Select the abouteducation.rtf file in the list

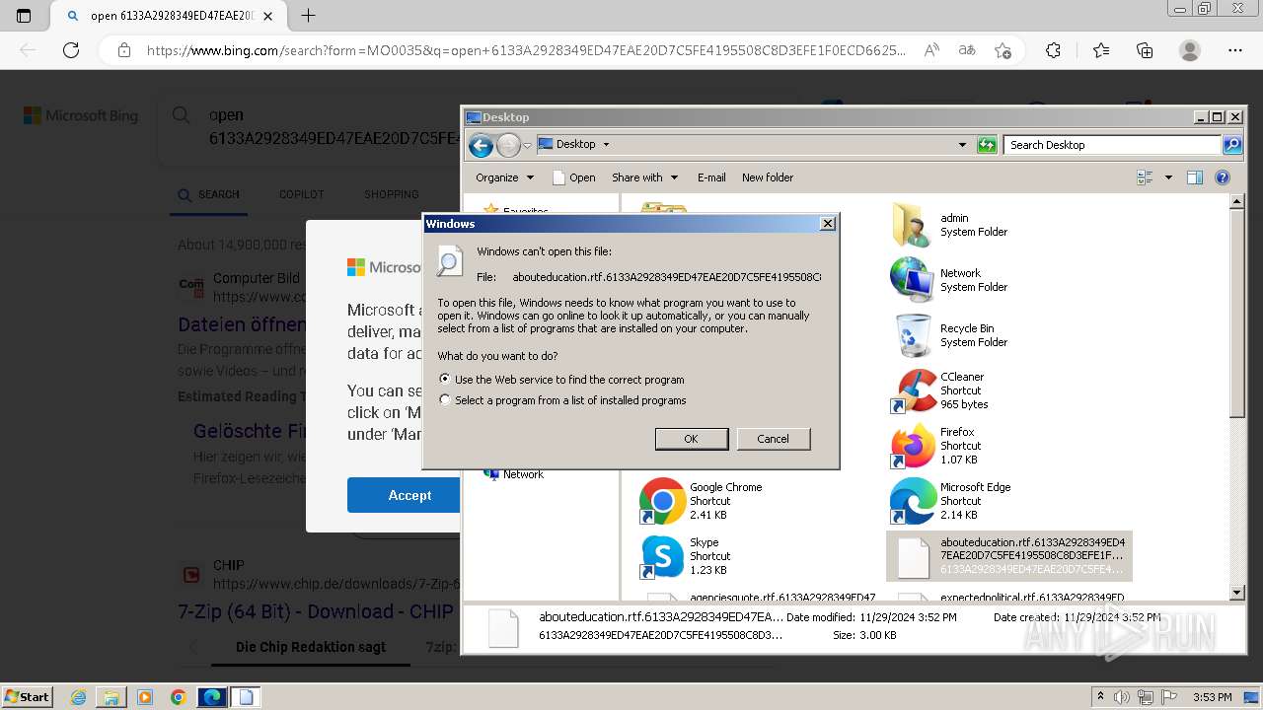pyautogui.click(x=1008, y=556)
